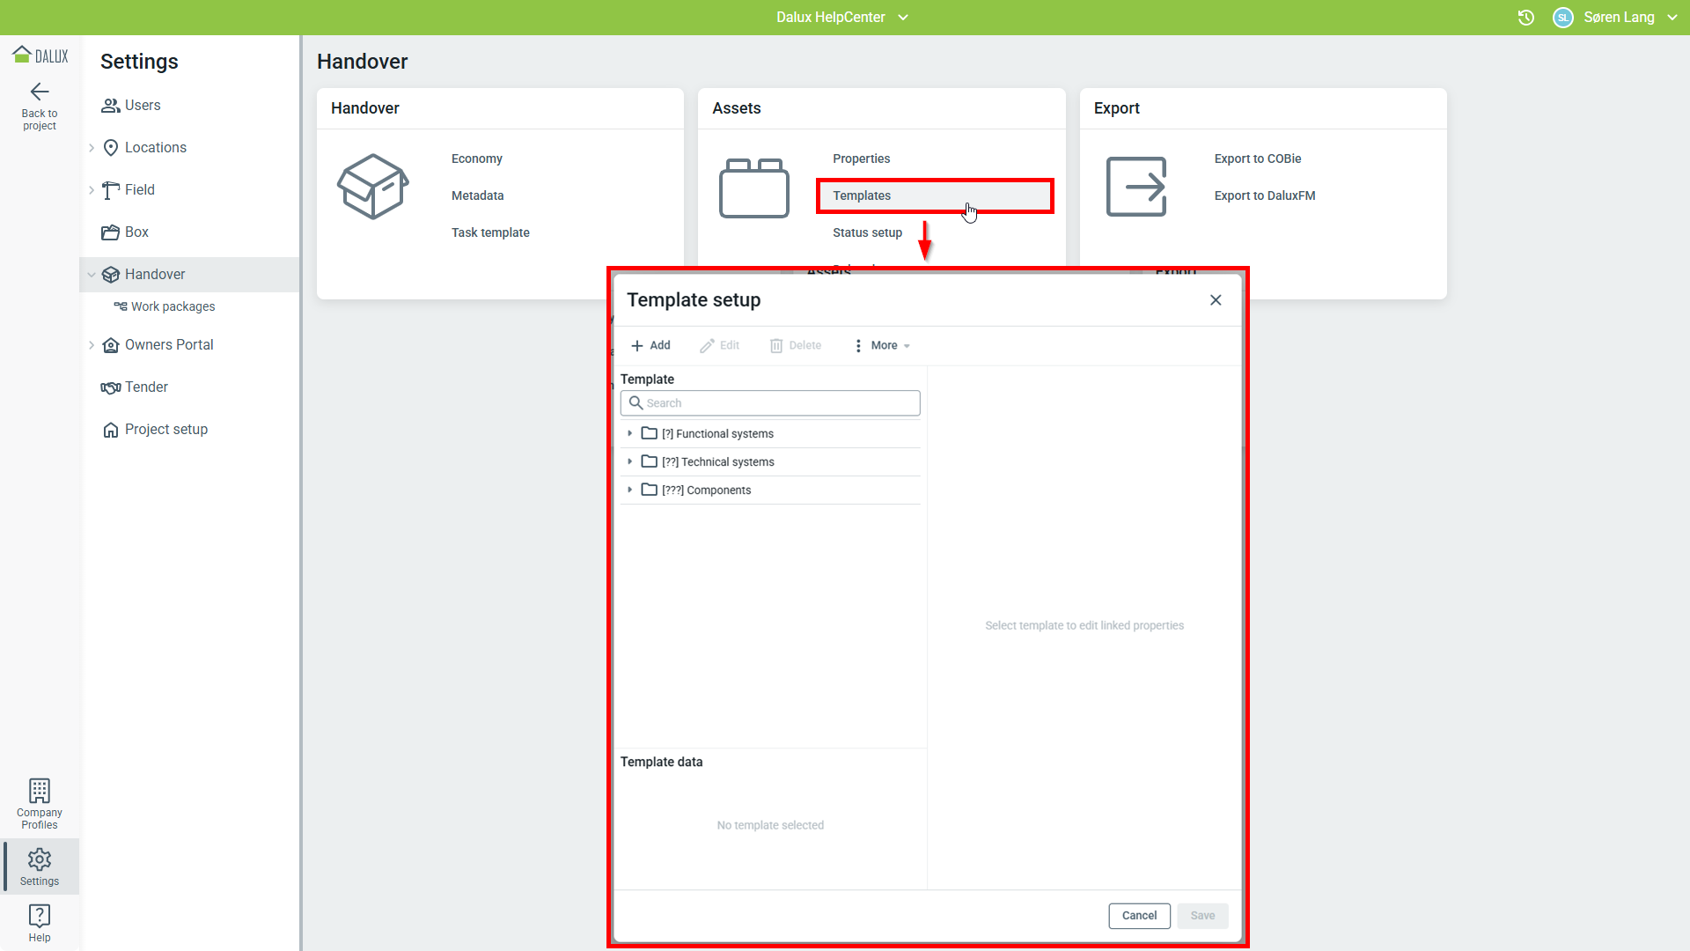Close the Template setup dialog

pyautogui.click(x=1216, y=300)
